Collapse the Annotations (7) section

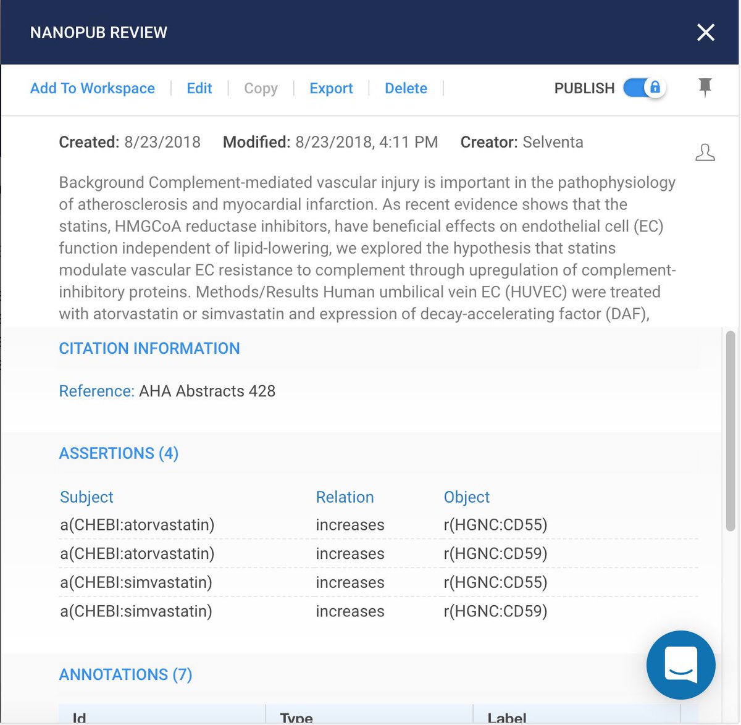coord(125,674)
